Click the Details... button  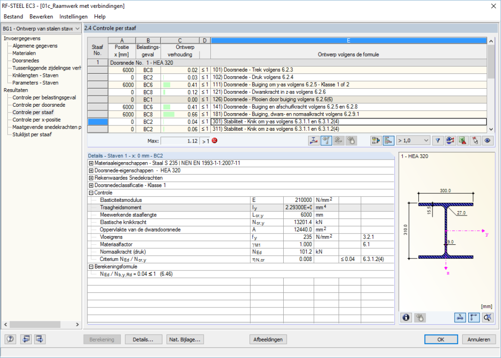143,339
